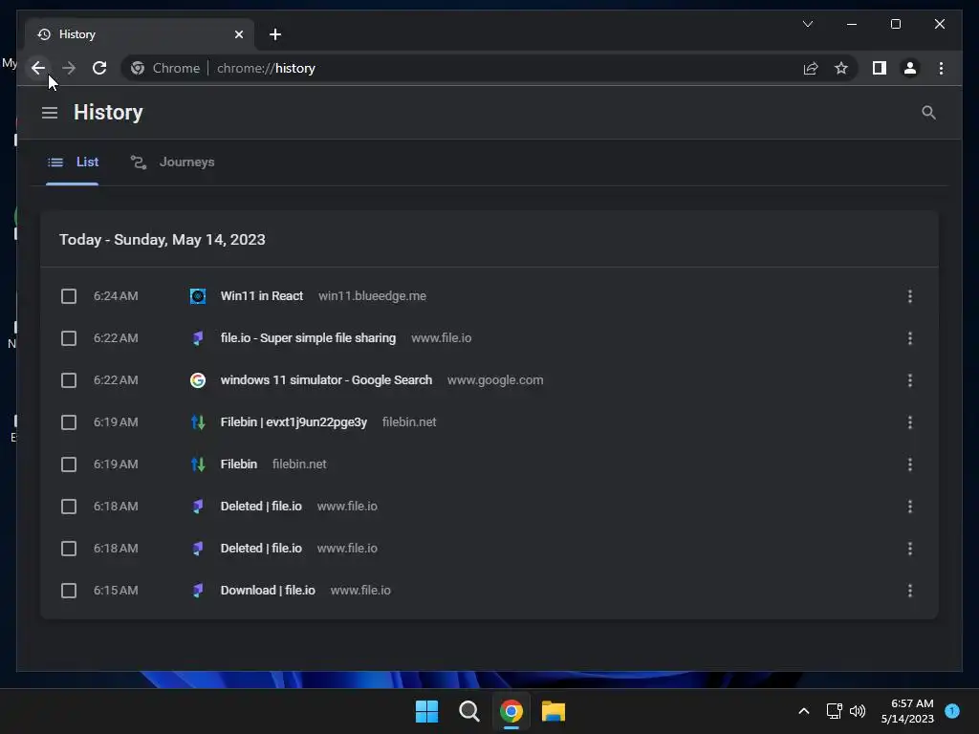The height and width of the screenshot is (734, 979).
Task: Open windows 11 simulator Google Search link
Action: (x=326, y=380)
